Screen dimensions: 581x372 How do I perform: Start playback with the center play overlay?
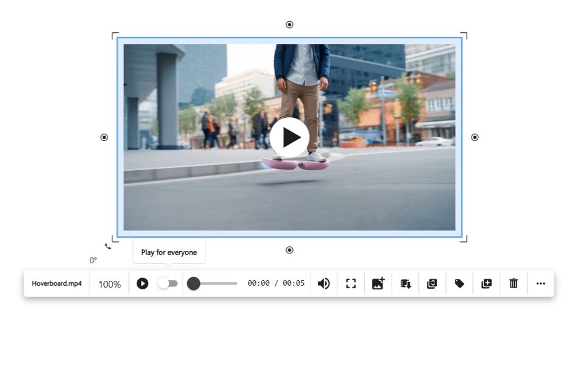pyautogui.click(x=290, y=138)
